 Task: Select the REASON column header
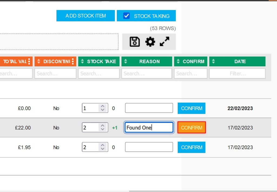coord(149,61)
